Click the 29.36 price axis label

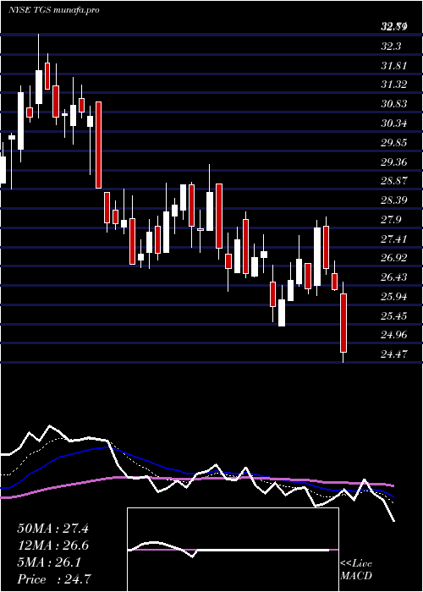pos(393,162)
